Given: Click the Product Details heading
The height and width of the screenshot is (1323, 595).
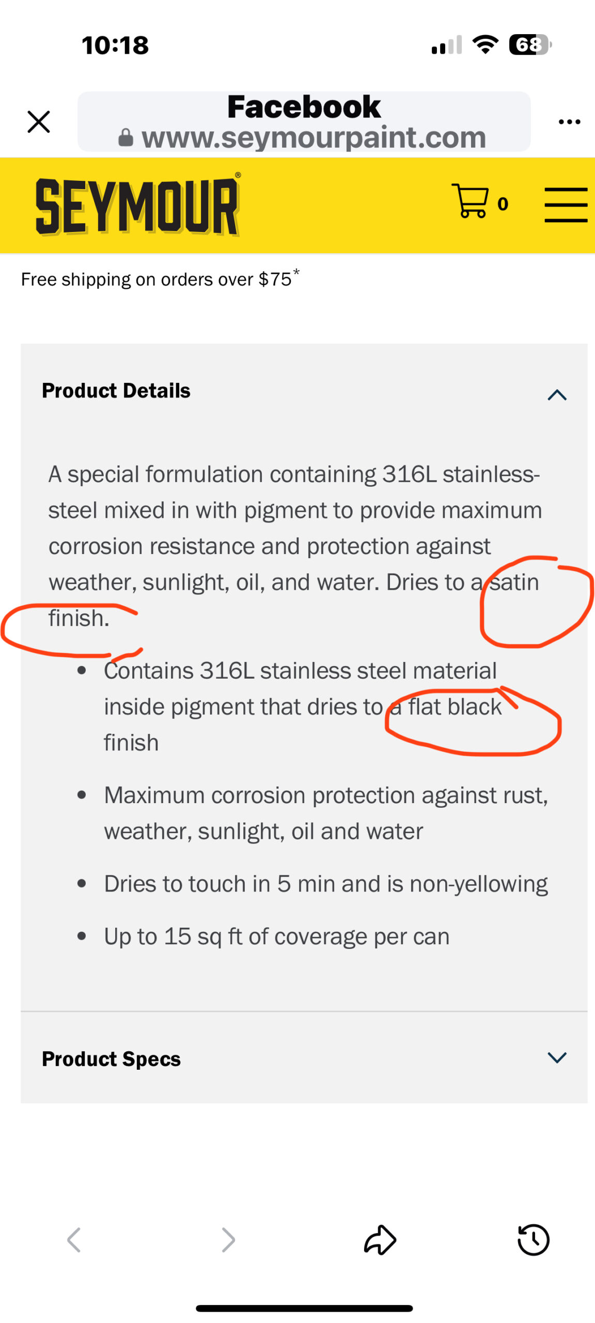Looking at the screenshot, I should pos(116,391).
